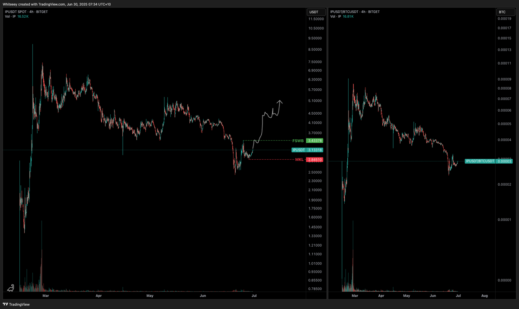Click the May label on left chart time axis

pos(150,296)
